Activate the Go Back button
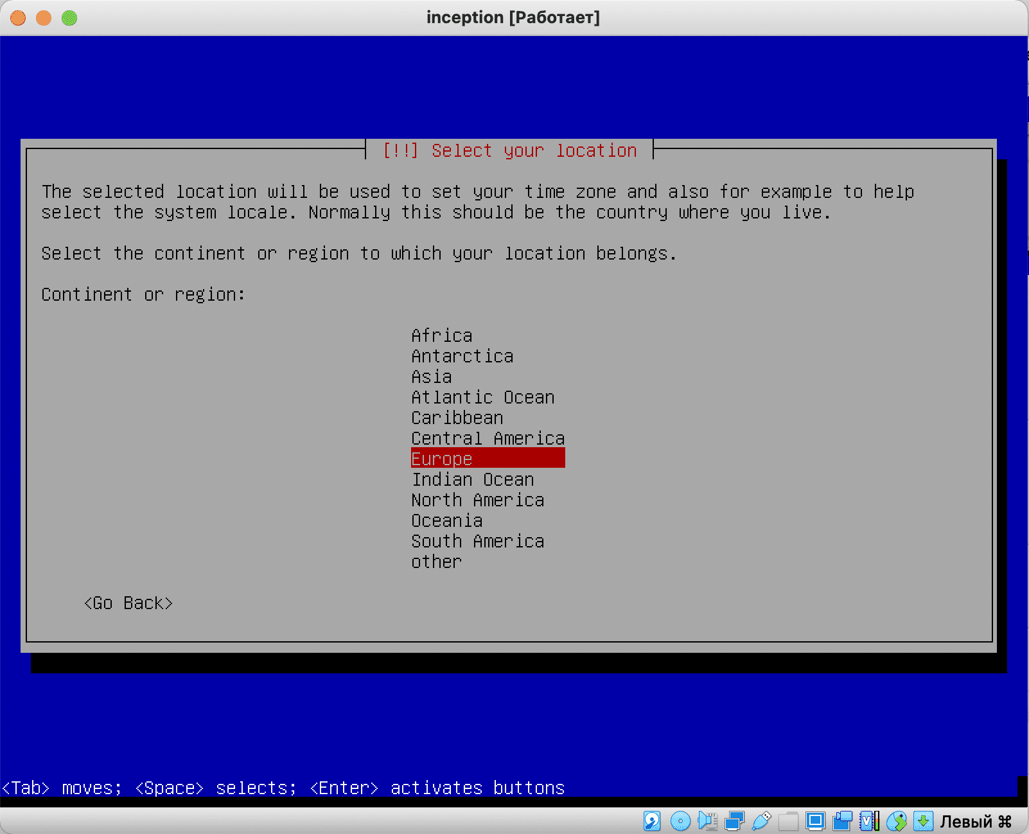Image resolution: width=1029 pixels, height=834 pixels. pos(128,603)
